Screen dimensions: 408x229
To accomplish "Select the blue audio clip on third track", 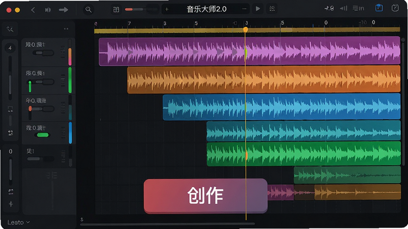I will (x=282, y=107).
